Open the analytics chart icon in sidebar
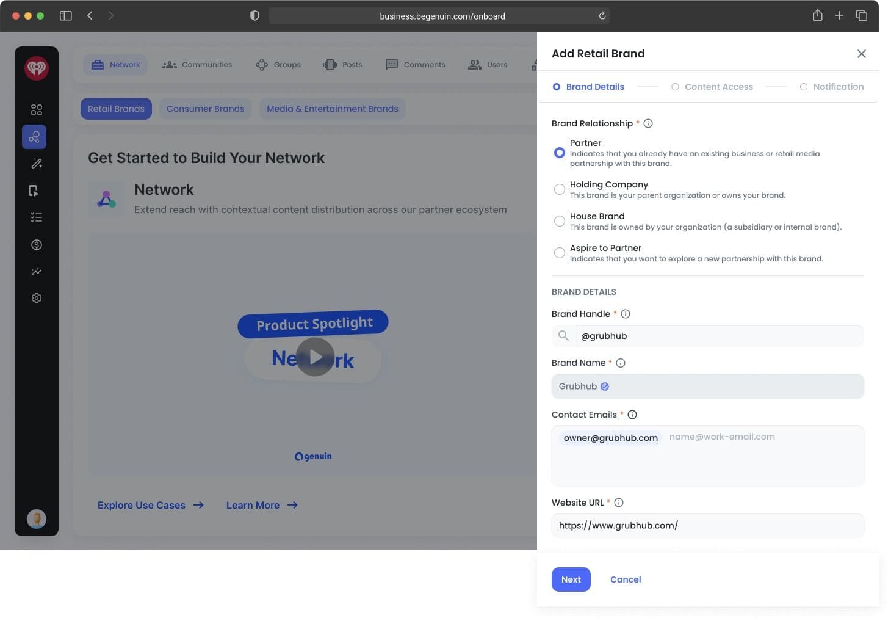Image resolution: width=891 pixels, height=621 pixels. pos(37,272)
